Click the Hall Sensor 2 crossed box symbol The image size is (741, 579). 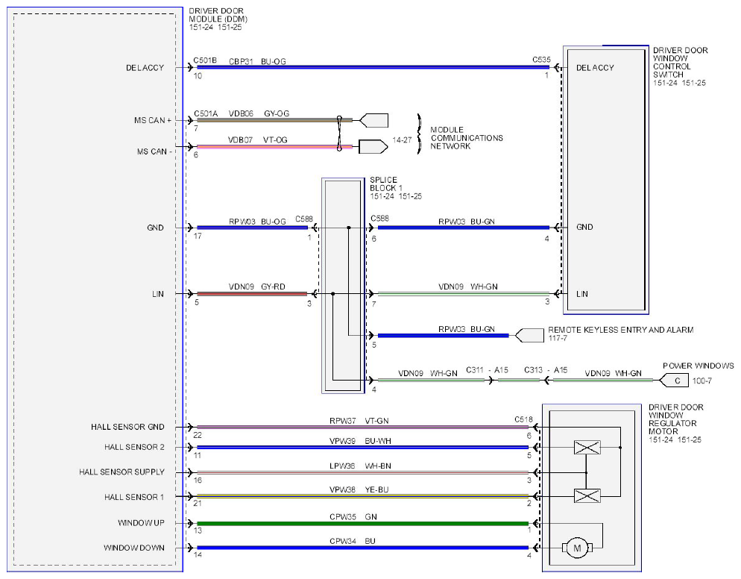[x=587, y=448]
